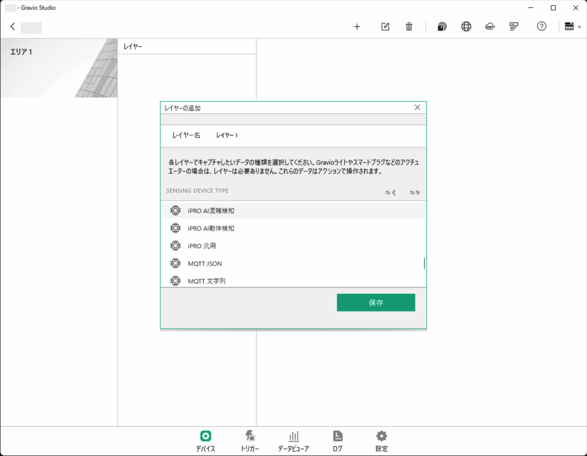Open the help question mark icon

point(541,26)
